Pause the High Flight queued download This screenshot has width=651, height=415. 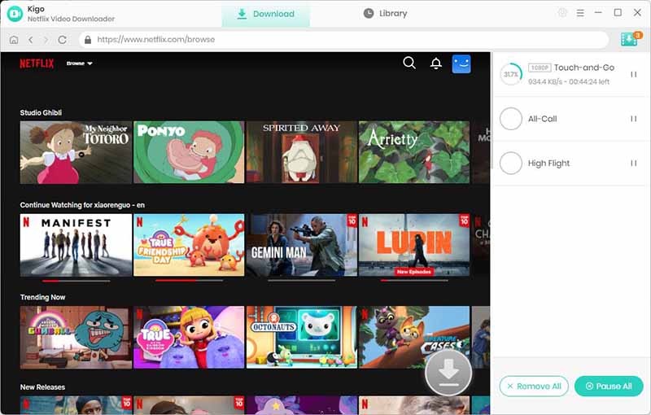634,163
